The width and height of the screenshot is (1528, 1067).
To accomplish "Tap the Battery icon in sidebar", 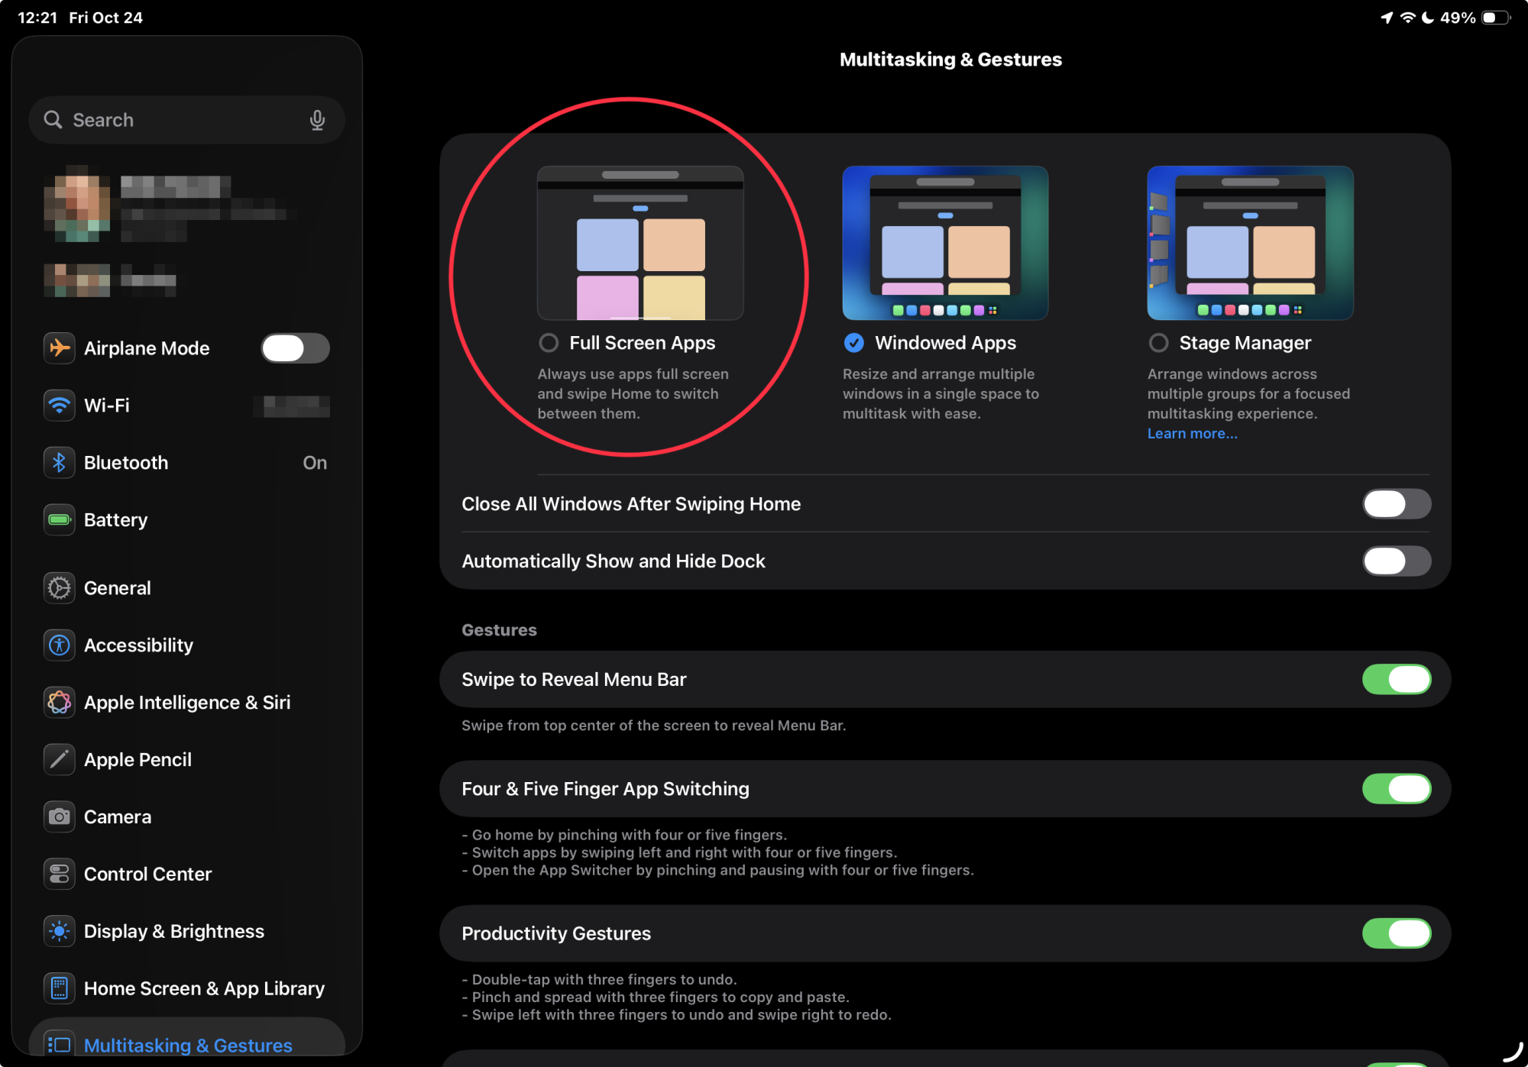I will click(60, 520).
